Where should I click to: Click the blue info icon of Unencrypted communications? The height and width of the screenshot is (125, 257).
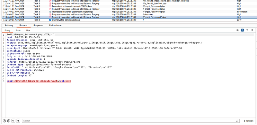[x=50, y=20]
